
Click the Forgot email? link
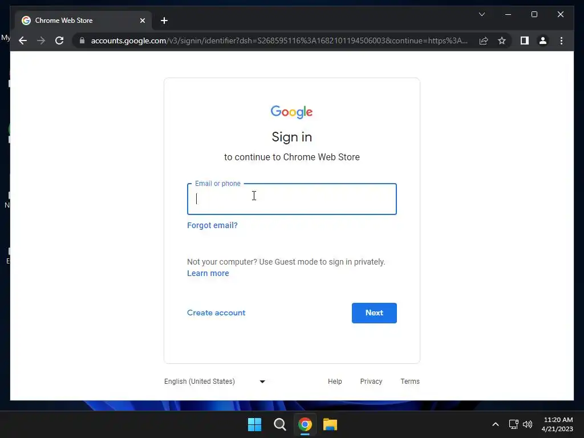(x=212, y=225)
